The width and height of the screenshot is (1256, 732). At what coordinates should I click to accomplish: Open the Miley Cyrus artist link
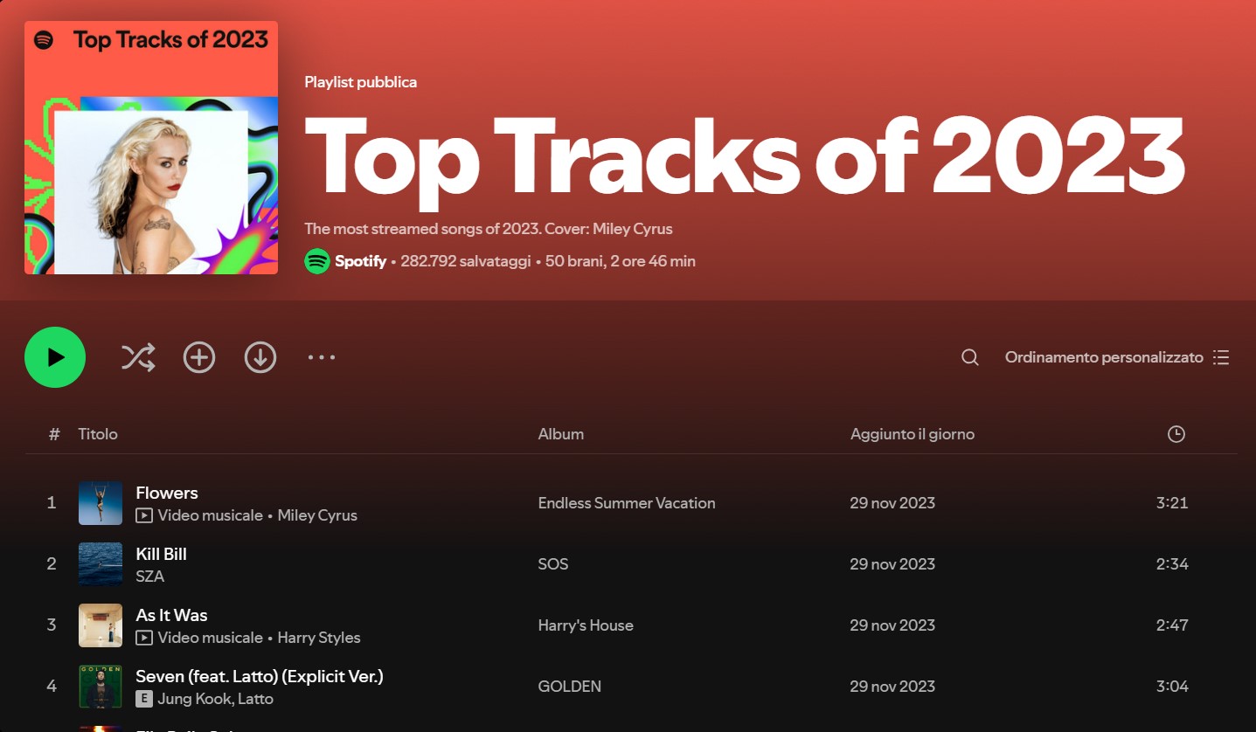coord(317,515)
